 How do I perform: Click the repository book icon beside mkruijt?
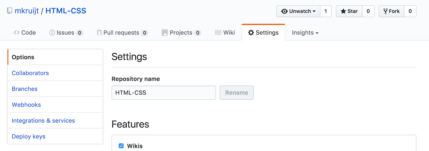coord(10,11)
